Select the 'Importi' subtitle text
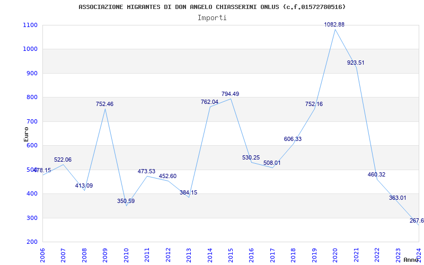Screen dimensions: 424x265 (212, 18)
